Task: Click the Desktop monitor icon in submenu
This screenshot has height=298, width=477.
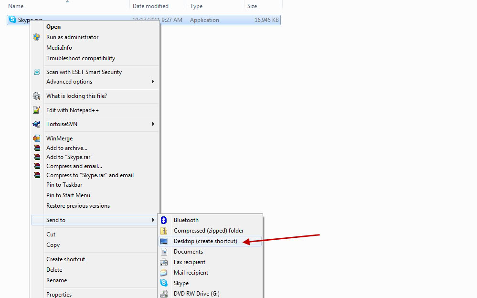Action: [x=164, y=241]
